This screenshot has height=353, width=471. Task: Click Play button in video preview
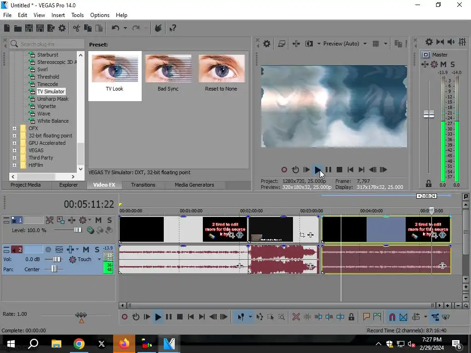[317, 170]
